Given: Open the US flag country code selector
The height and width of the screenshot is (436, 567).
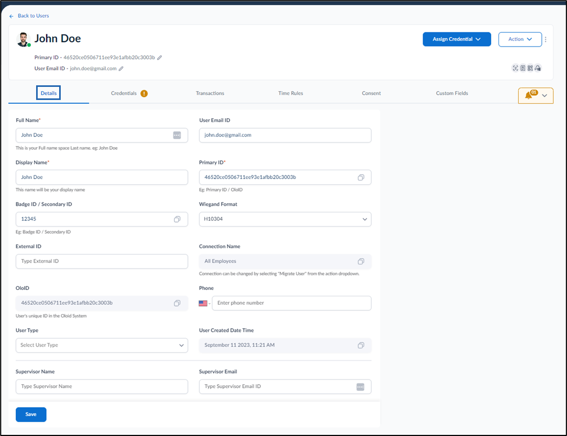Looking at the screenshot, I should tap(204, 304).
